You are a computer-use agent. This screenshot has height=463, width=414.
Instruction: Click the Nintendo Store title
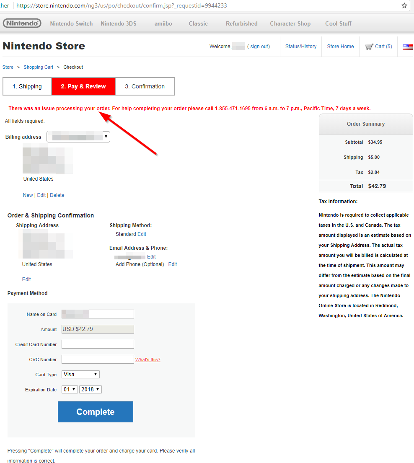point(44,46)
